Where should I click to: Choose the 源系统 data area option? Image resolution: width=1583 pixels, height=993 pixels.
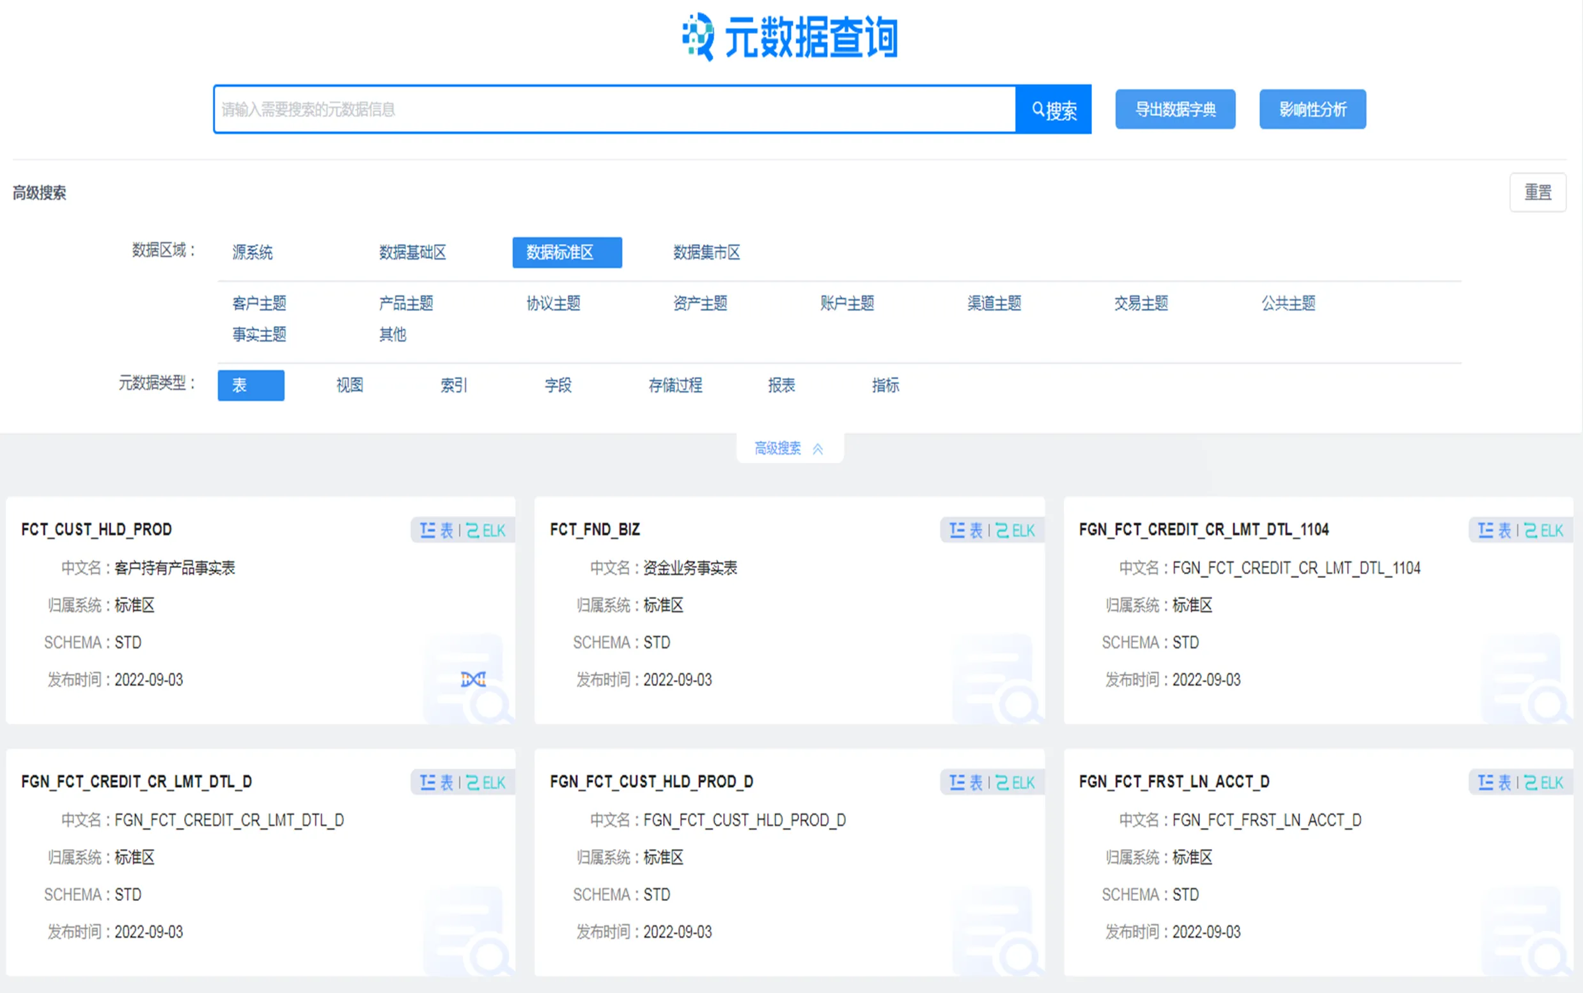(x=252, y=252)
